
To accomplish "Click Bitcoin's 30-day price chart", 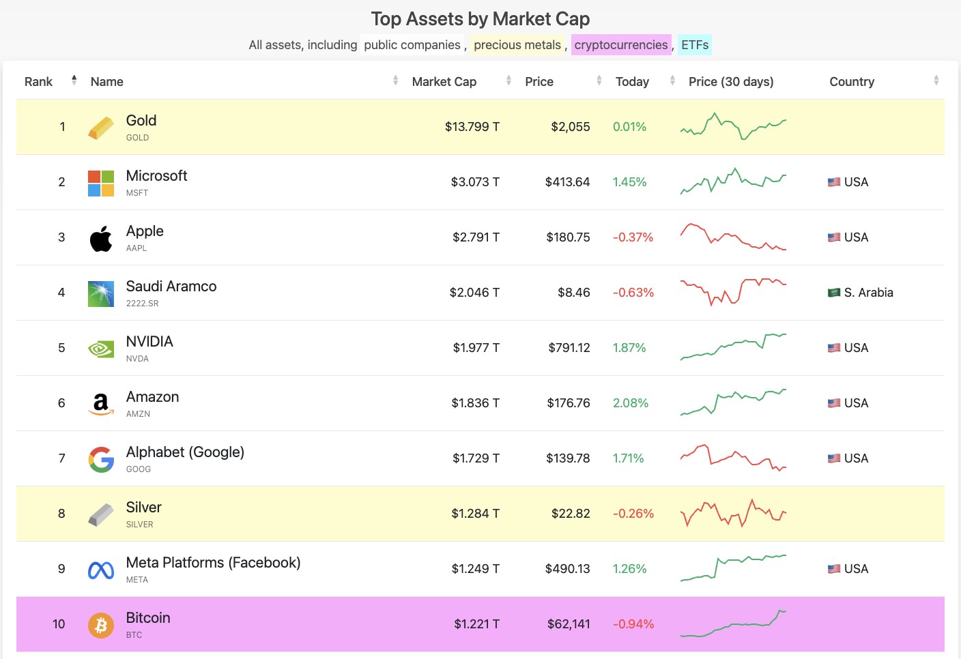I will 733,624.
